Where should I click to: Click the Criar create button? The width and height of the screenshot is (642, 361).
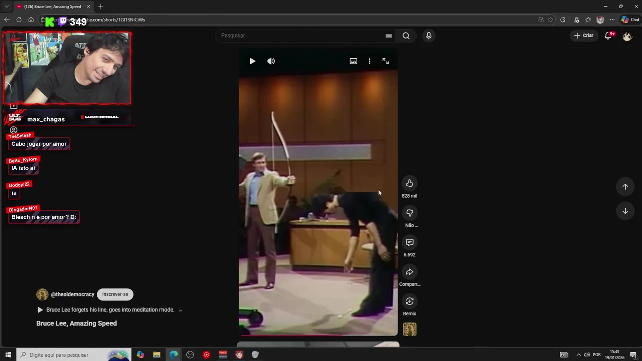click(584, 36)
